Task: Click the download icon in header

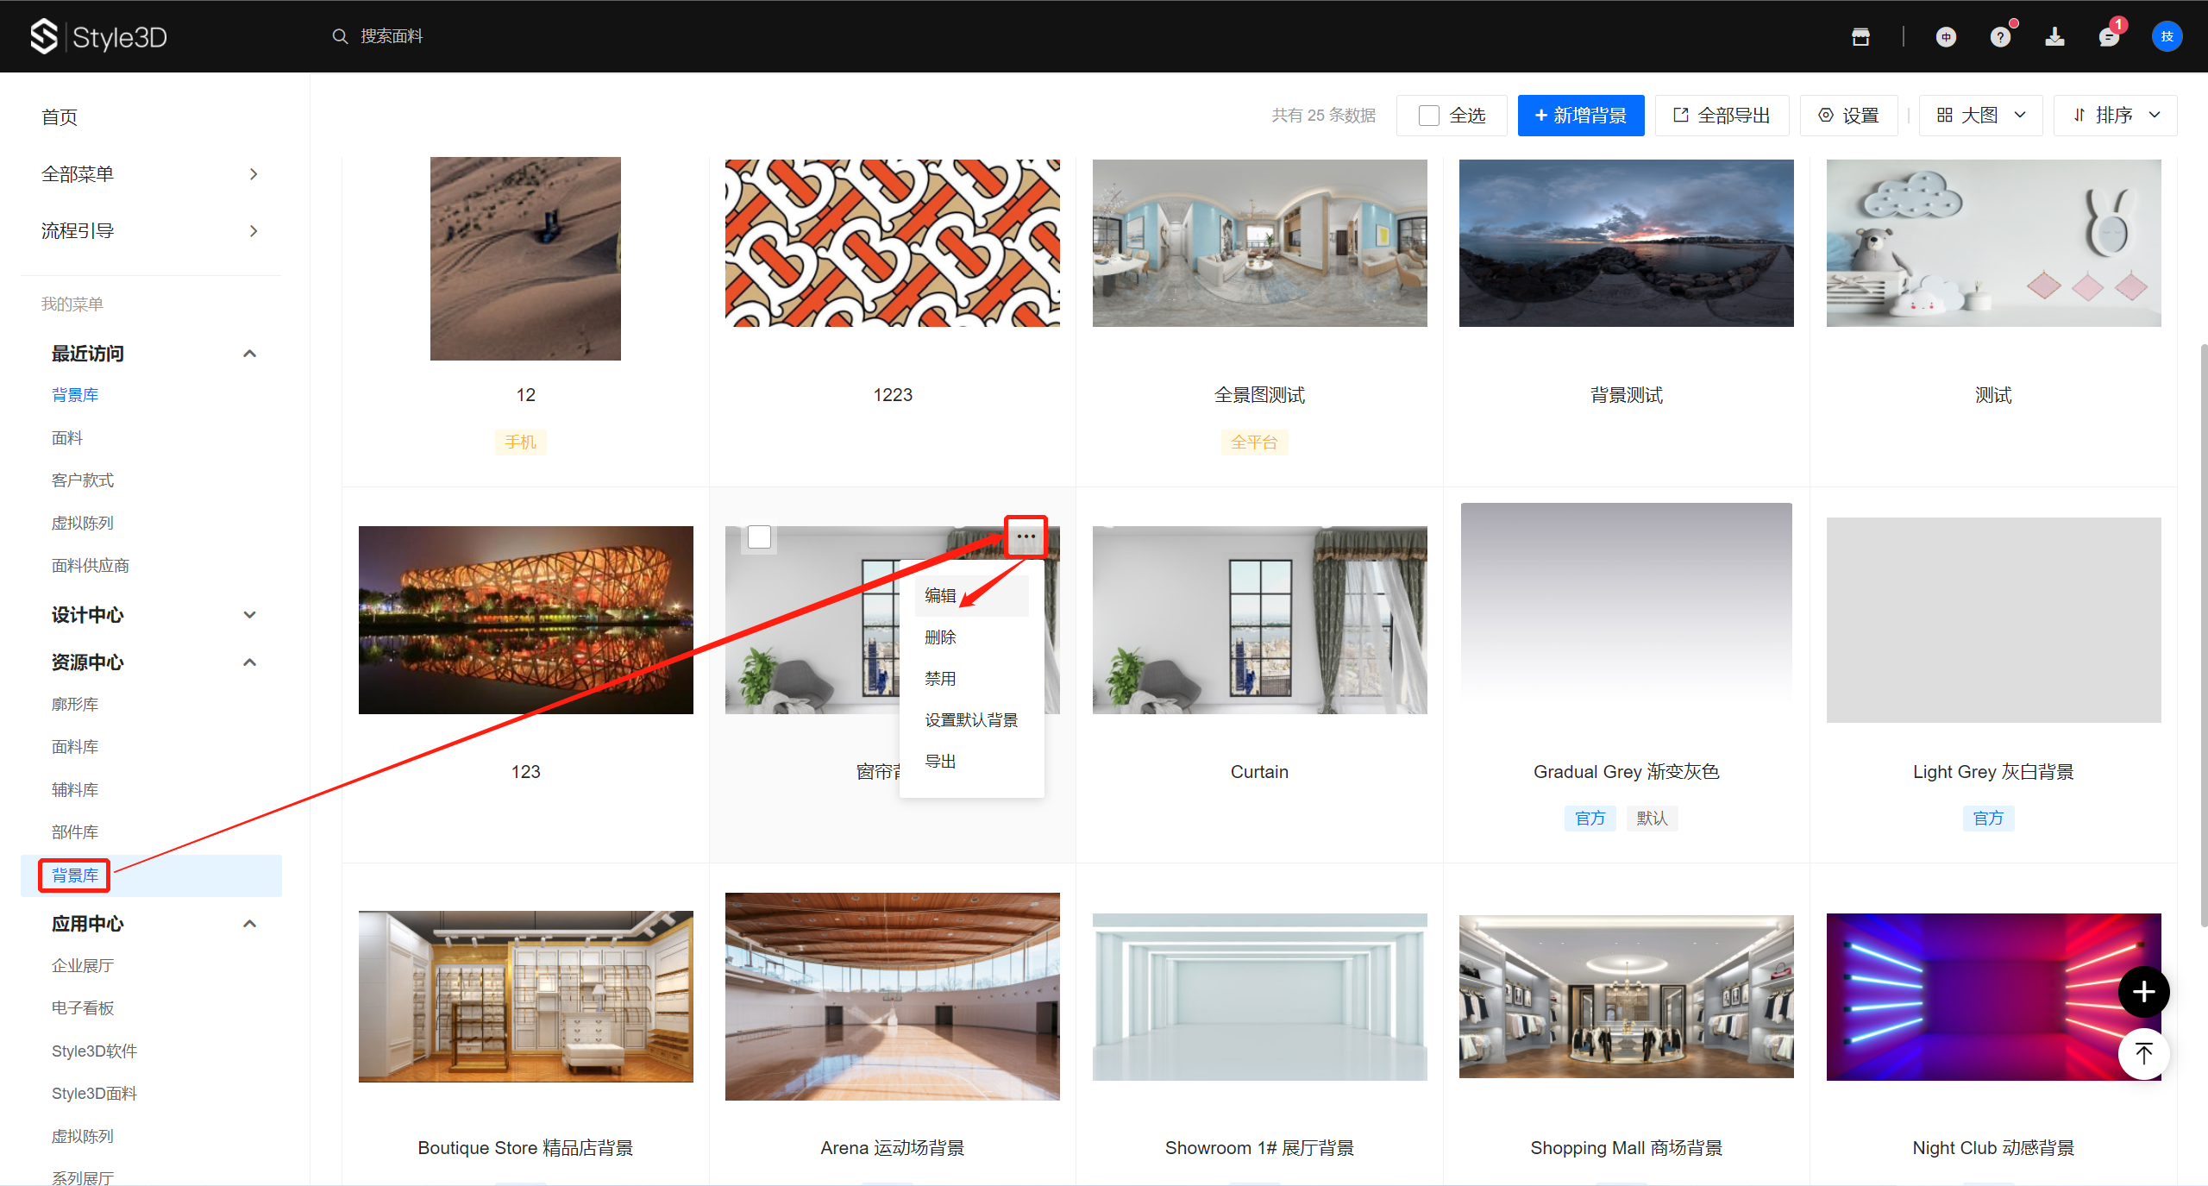Action: pos(2054,36)
